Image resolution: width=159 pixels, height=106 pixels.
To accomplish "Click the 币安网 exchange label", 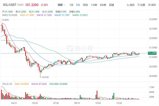I will (20, 5).
